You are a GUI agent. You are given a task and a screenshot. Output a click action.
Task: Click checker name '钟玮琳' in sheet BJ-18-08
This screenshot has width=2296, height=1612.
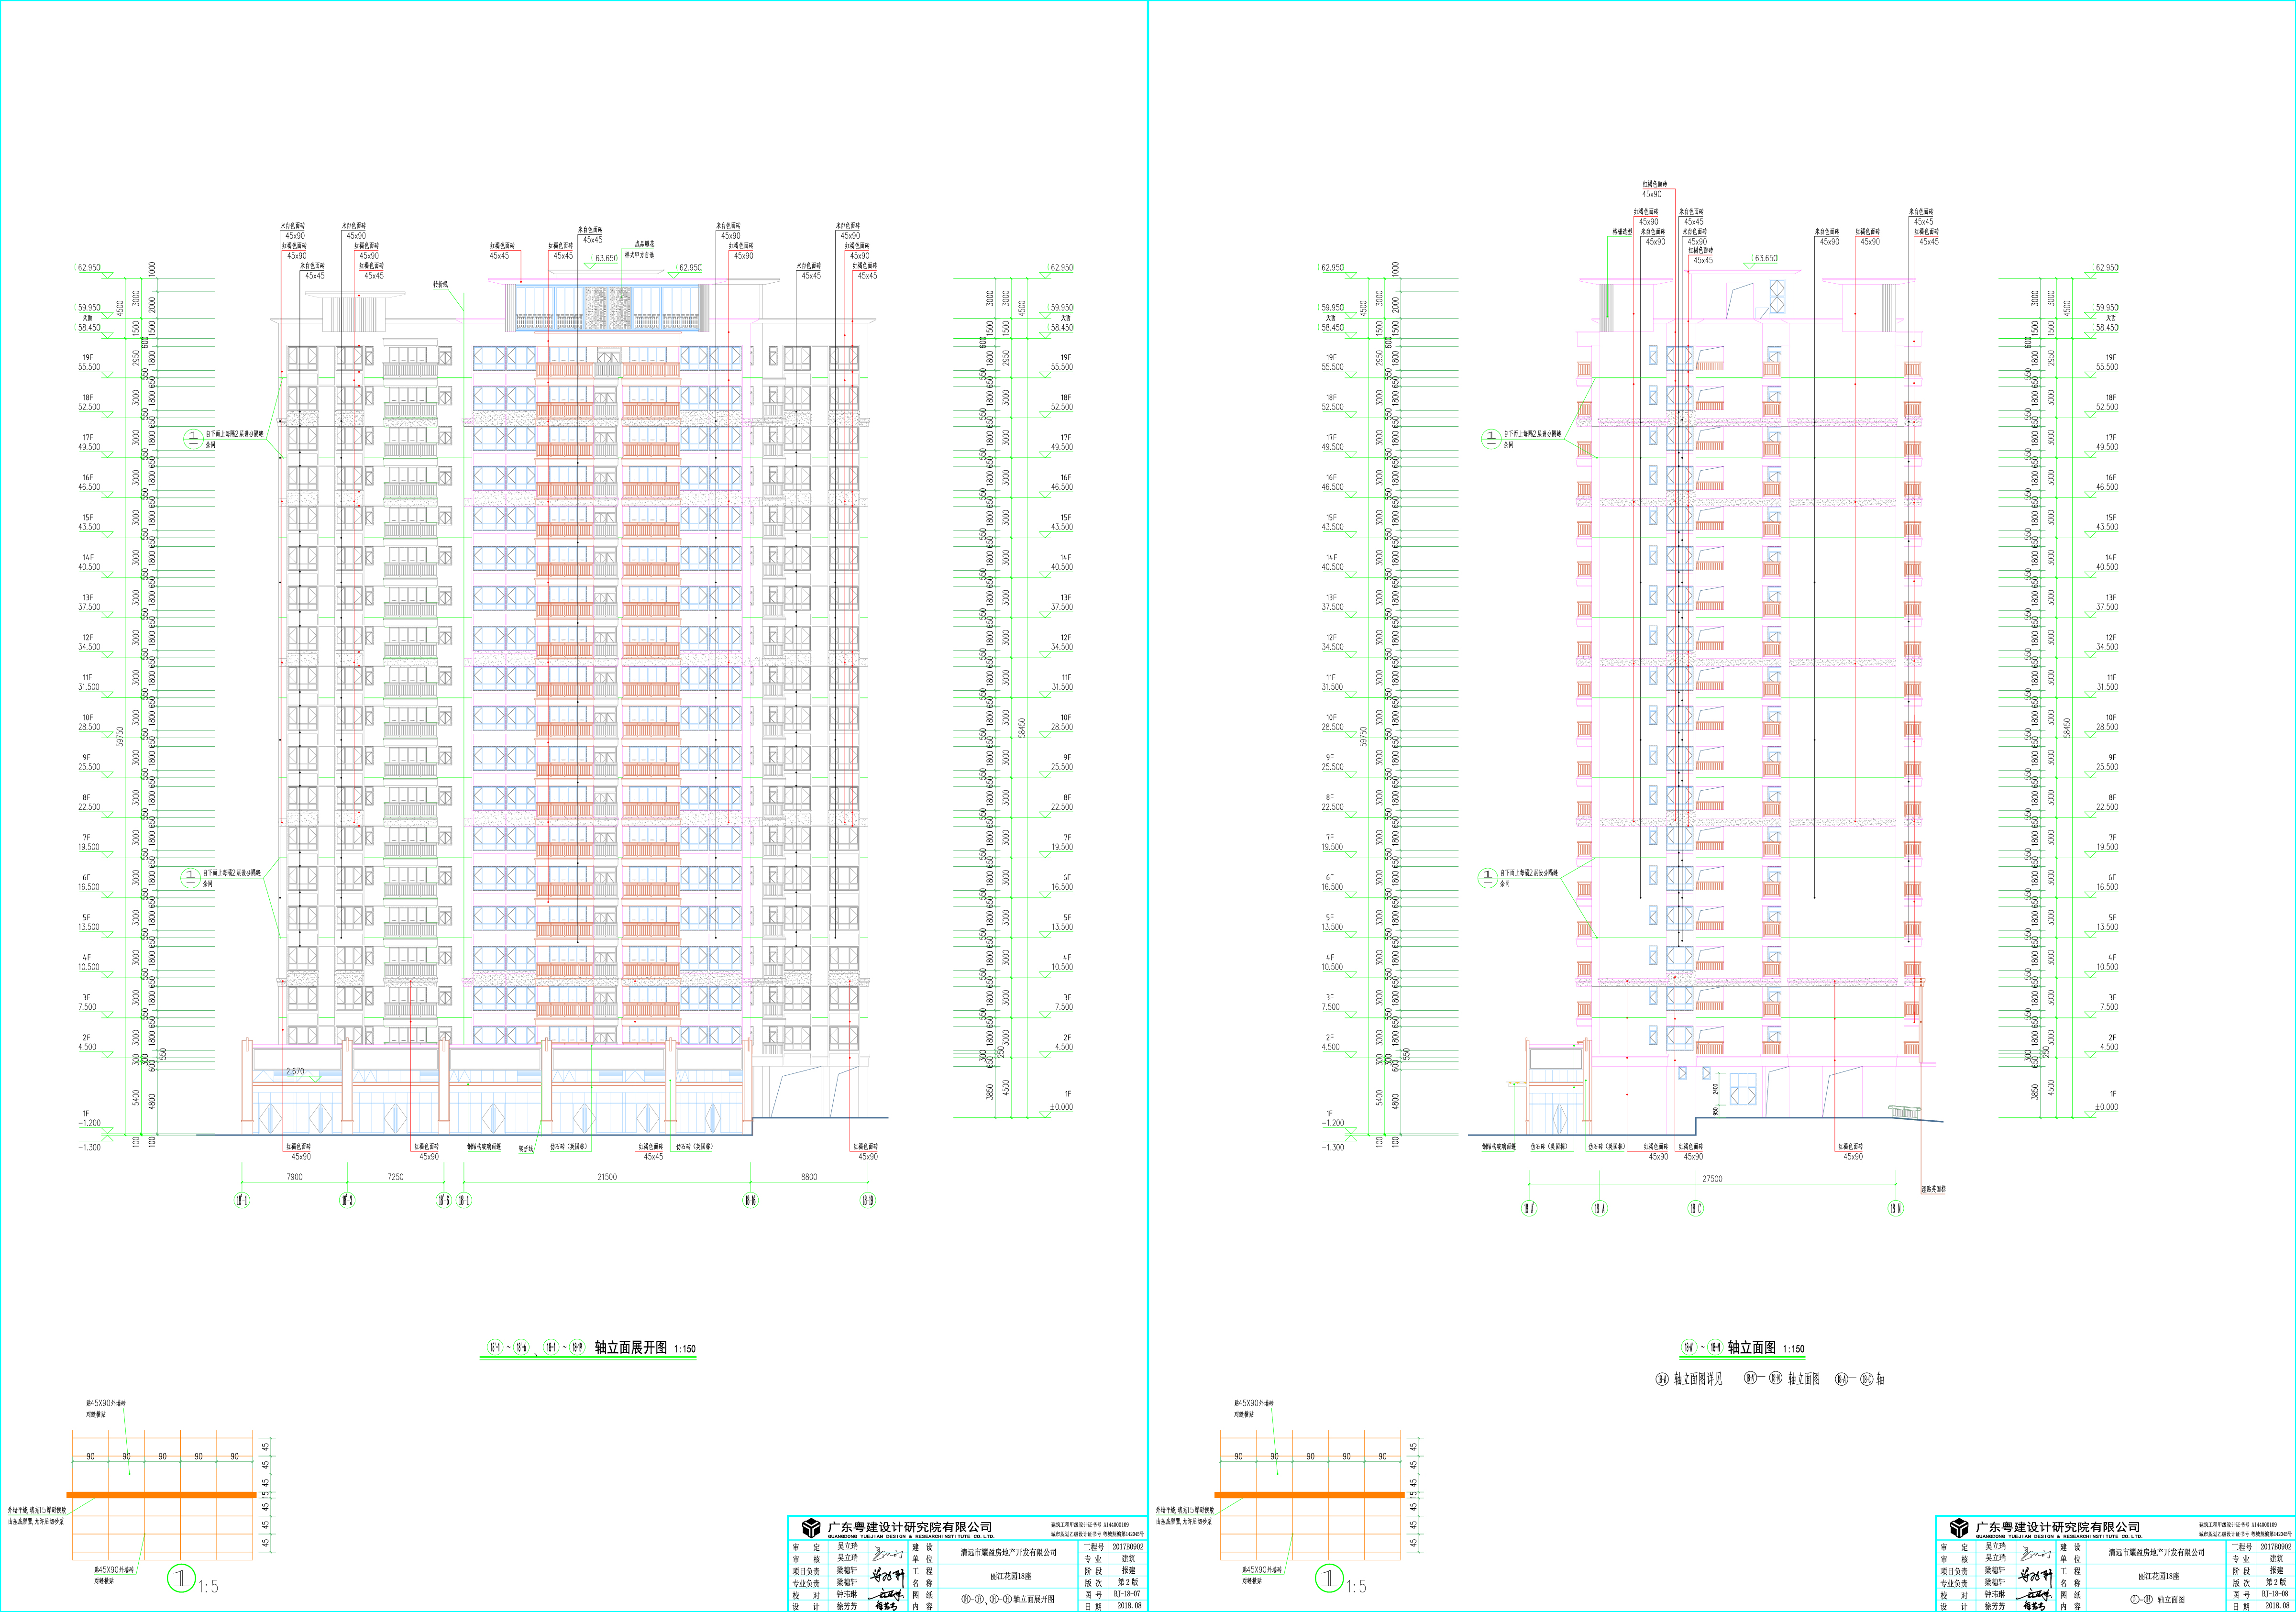click(1995, 1595)
